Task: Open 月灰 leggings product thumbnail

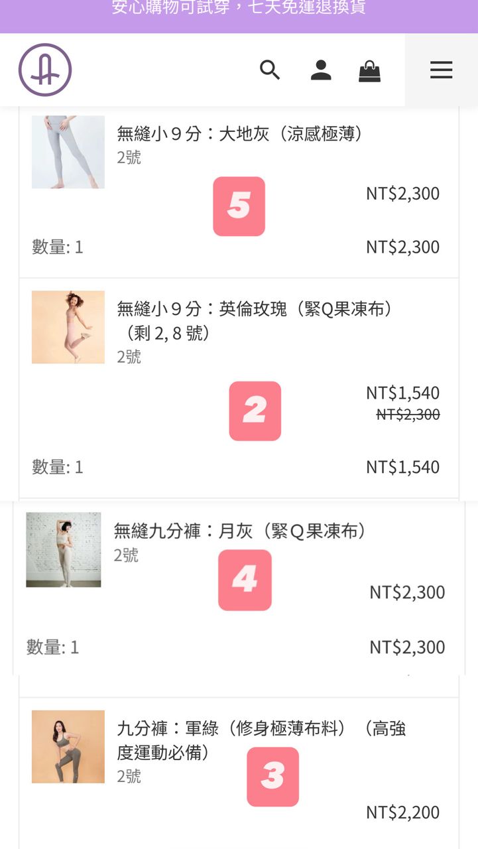Action: click(x=64, y=549)
